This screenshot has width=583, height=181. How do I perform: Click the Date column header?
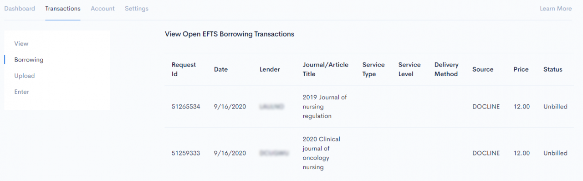pos(221,69)
